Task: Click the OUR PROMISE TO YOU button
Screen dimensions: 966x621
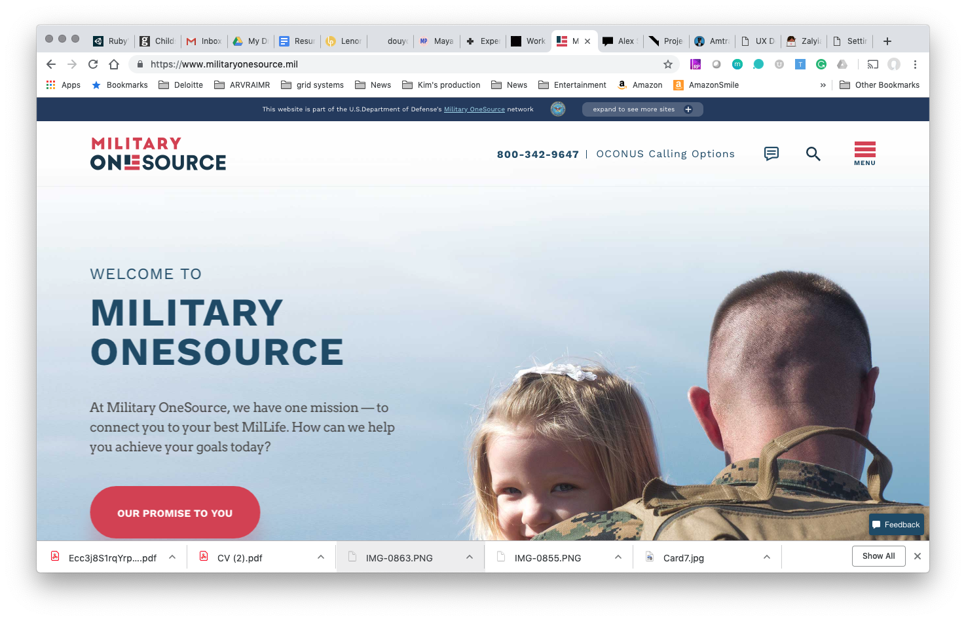Action: tap(175, 513)
